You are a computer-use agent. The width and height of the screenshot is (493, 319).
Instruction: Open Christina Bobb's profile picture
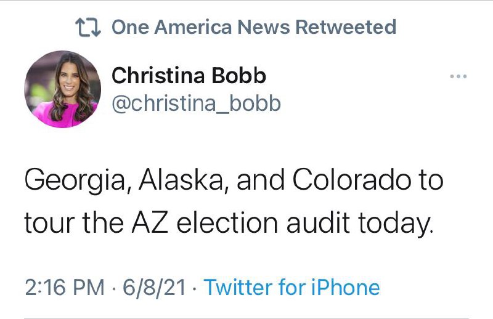(x=62, y=89)
